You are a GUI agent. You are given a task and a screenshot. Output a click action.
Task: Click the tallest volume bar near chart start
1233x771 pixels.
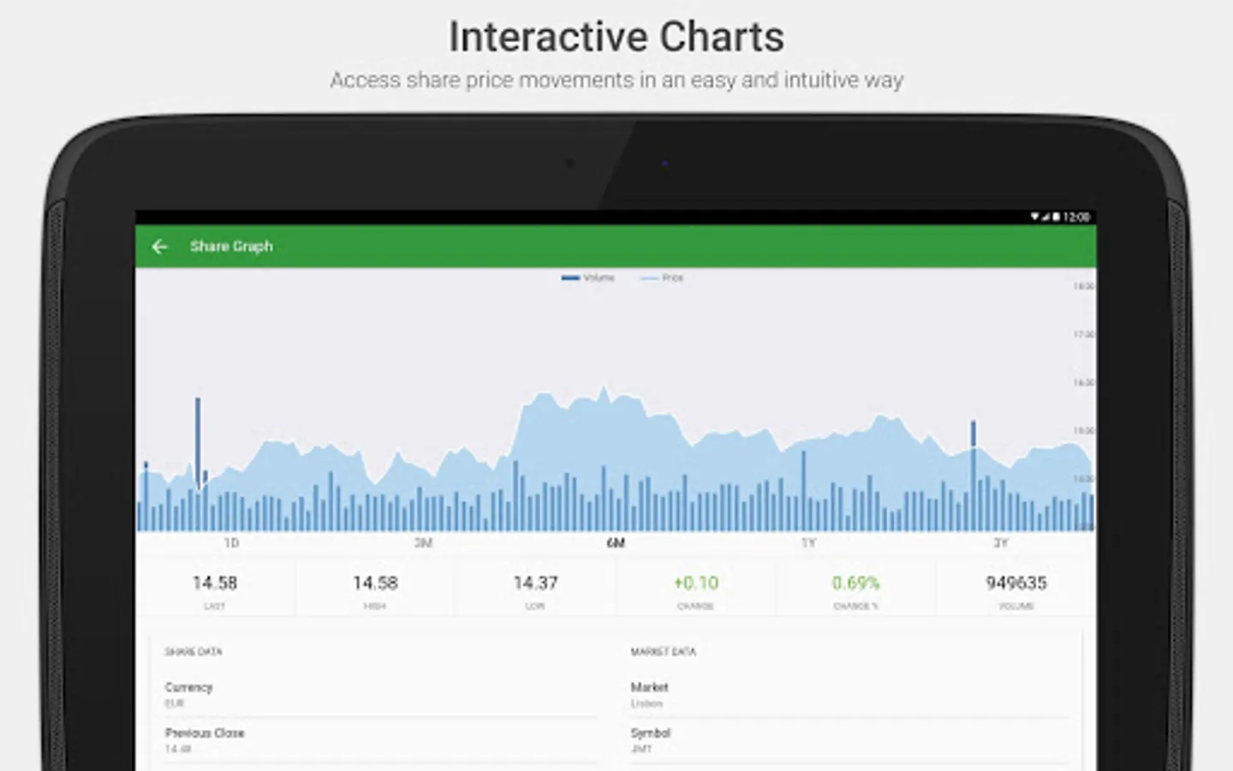point(198,463)
